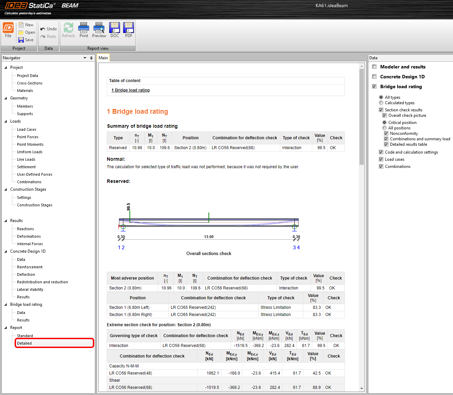The image size is (453, 395).
Task: Select Calculated types radio button
Action: [x=381, y=103]
